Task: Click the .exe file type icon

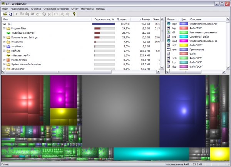Action: (169, 50)
